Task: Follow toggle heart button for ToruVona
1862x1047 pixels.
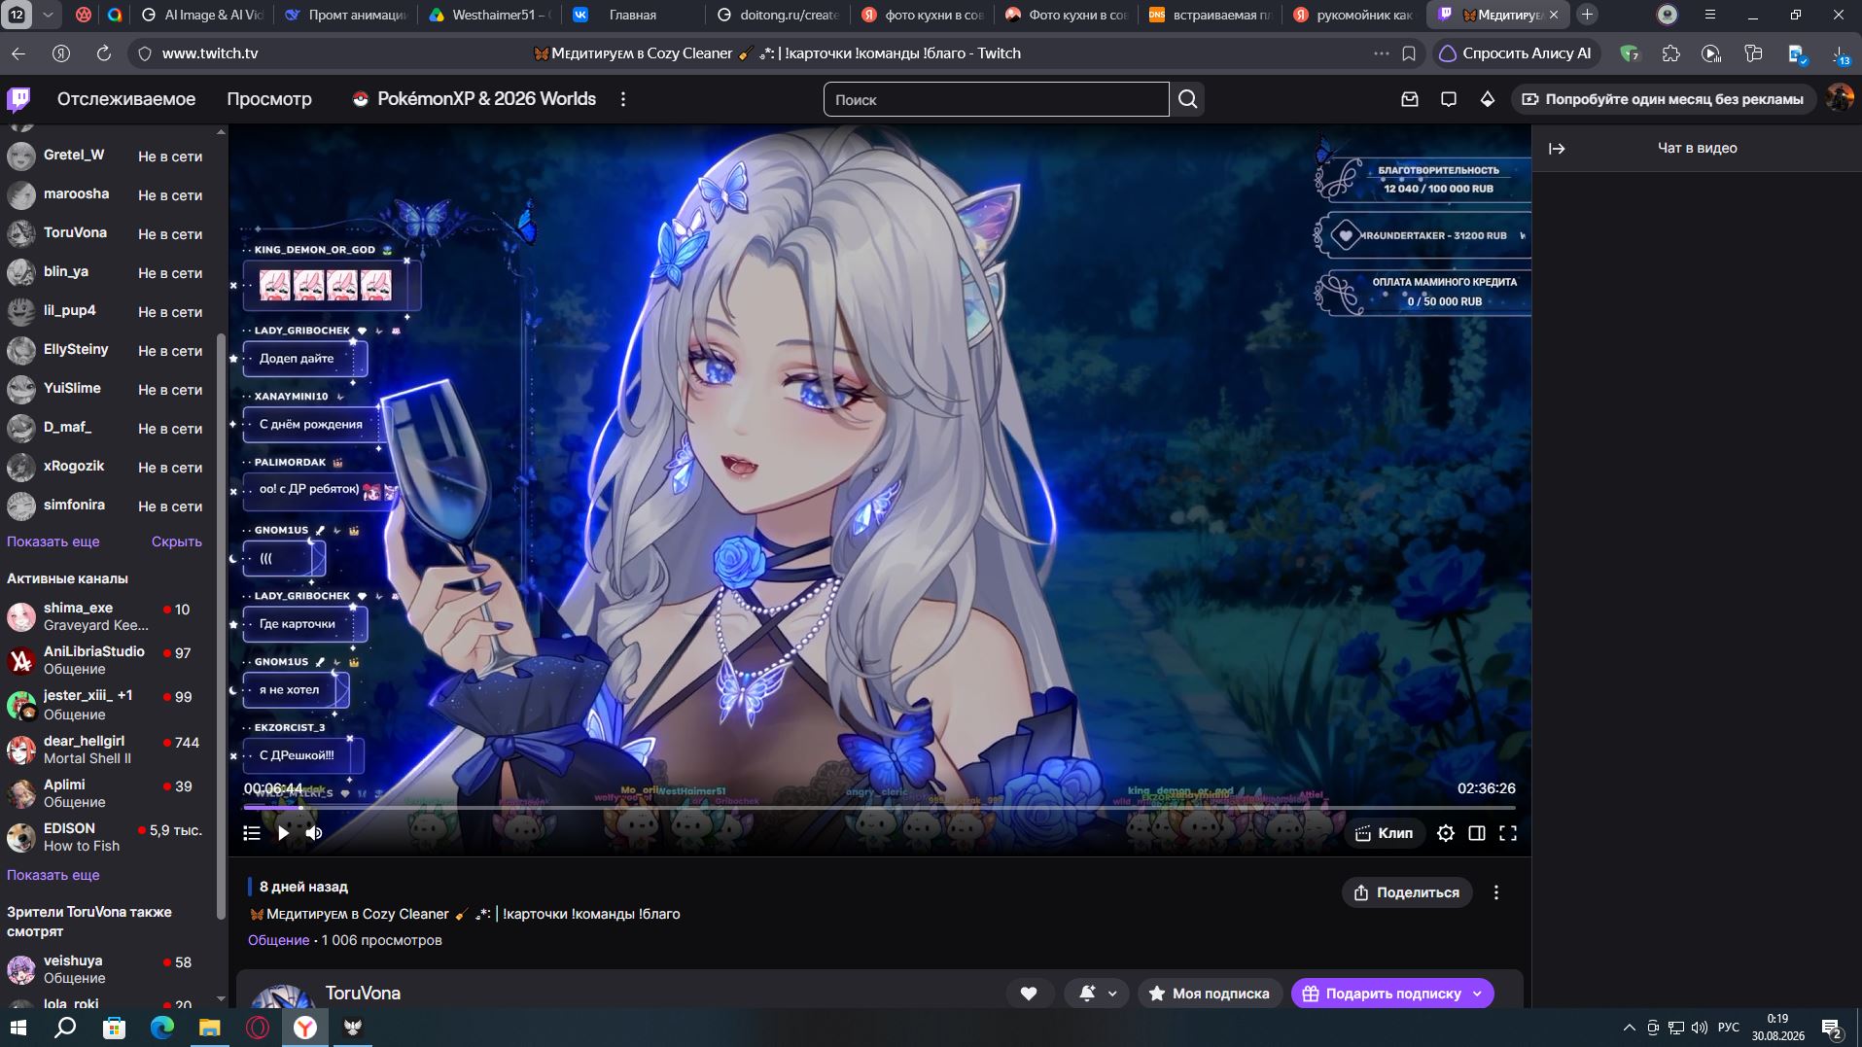Action: (x=1029, y=994)
